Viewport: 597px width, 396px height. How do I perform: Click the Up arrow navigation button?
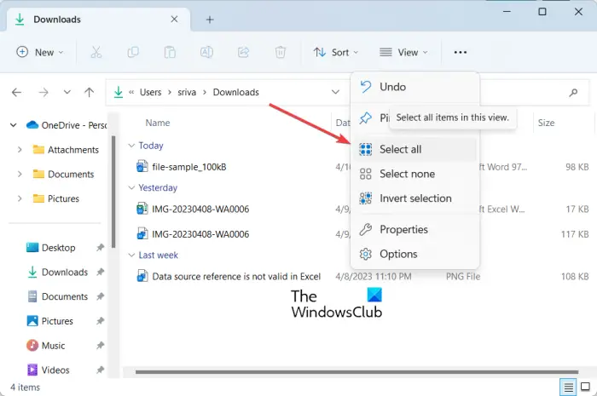click(x=89, y=92)
